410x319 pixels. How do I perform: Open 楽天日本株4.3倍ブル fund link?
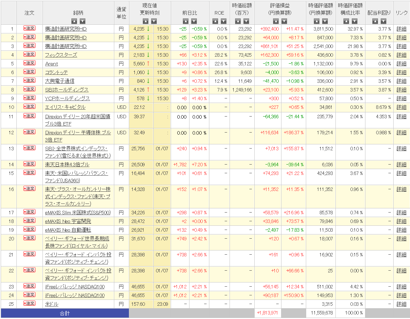coord(67,165)
